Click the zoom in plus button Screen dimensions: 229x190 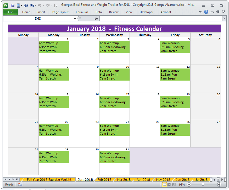click(219, 184)
